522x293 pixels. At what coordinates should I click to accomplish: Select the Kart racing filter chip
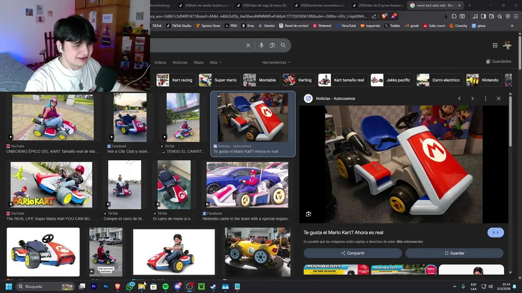[x=175, y=80]
